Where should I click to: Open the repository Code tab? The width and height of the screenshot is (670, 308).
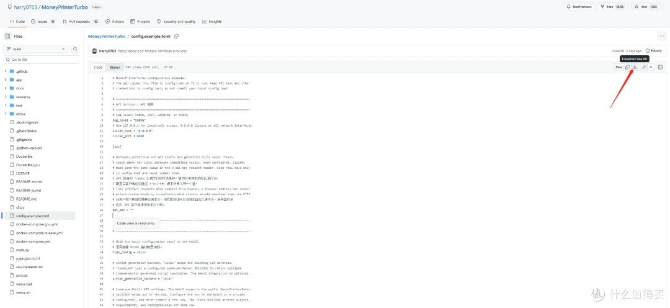pos(17,21)
